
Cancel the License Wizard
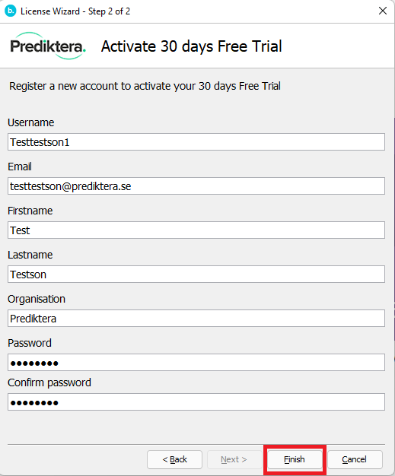tap(355, 459)
